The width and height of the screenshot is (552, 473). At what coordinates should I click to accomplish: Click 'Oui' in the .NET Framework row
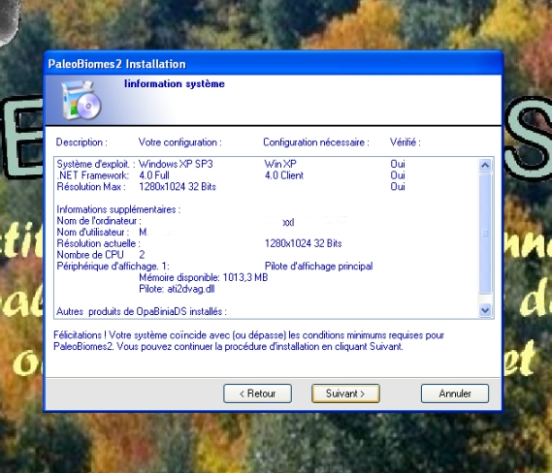[398, 175]
